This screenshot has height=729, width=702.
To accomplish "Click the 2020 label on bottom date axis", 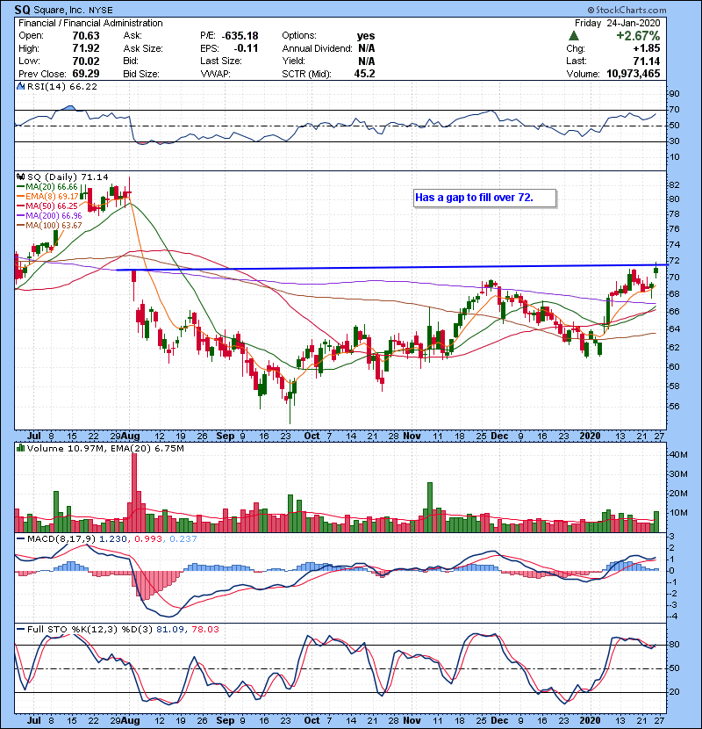I will [x=590, y=720].
